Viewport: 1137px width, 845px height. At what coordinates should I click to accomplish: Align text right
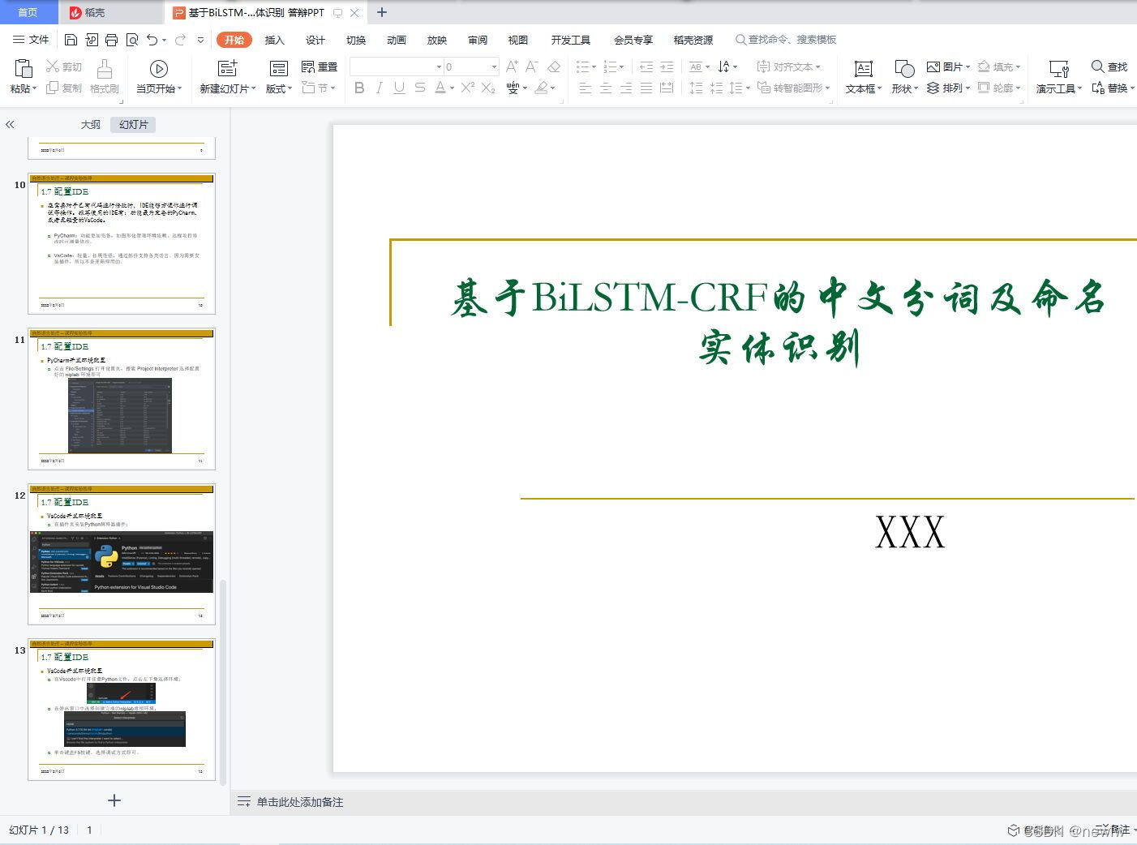point(626,88)
